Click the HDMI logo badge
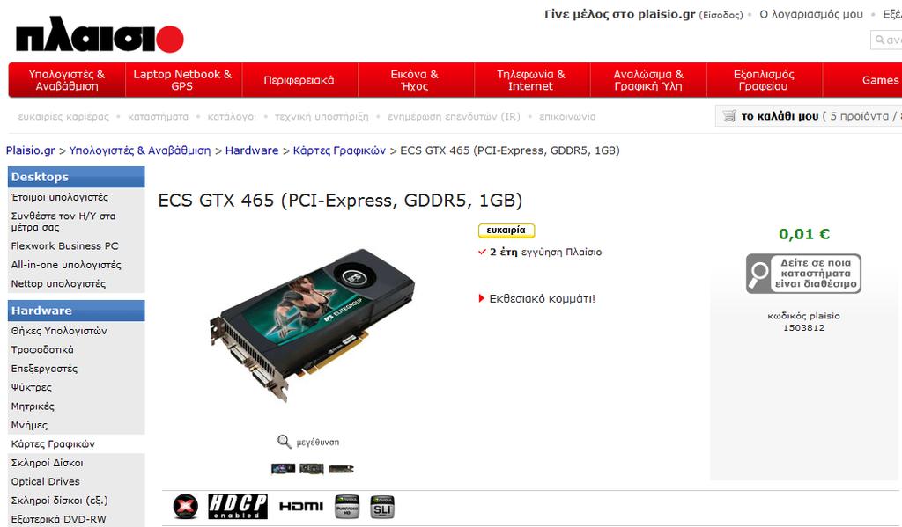The width and height of the screenshot is (902, 527). (301, 506)
